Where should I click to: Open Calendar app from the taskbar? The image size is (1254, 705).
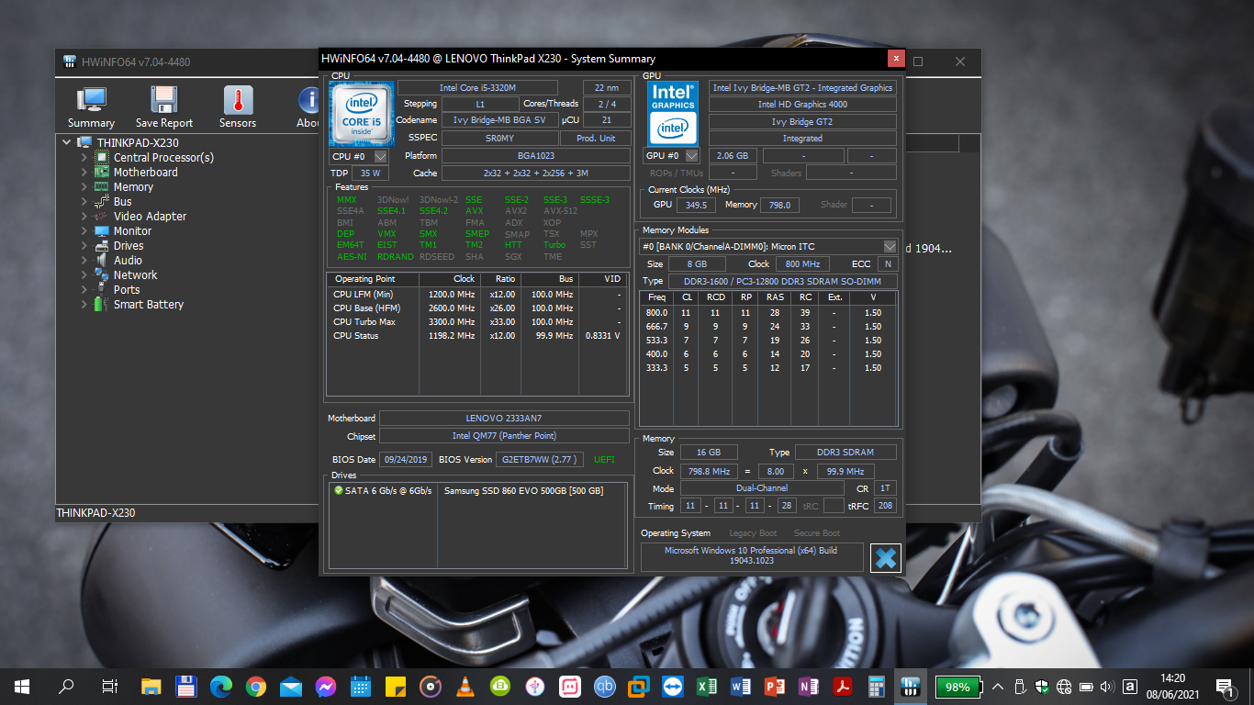361,686
